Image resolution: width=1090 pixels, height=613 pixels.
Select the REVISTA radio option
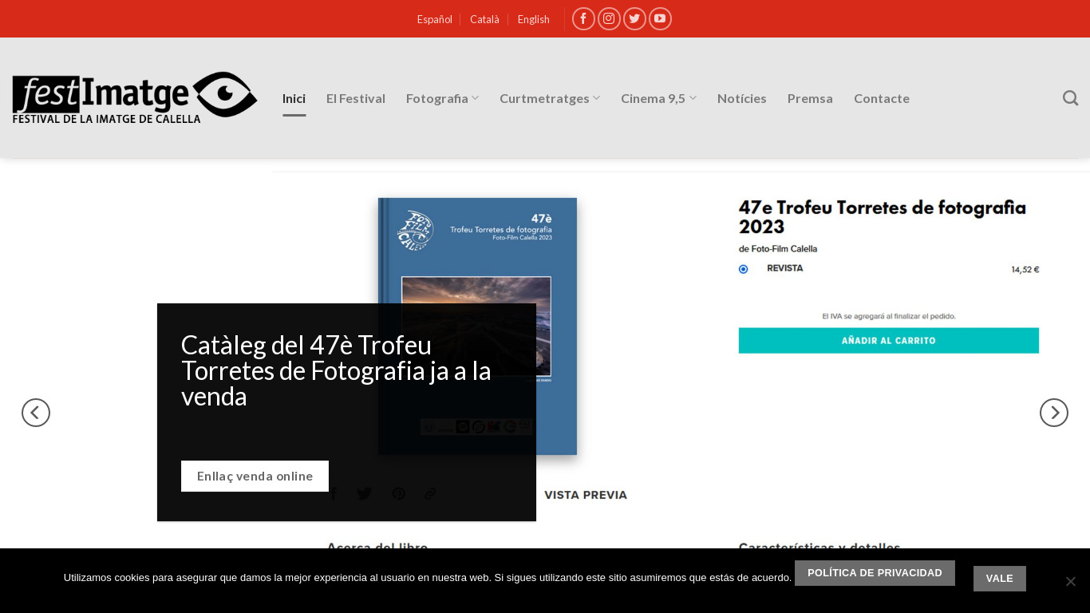click(x=744, y=269)
